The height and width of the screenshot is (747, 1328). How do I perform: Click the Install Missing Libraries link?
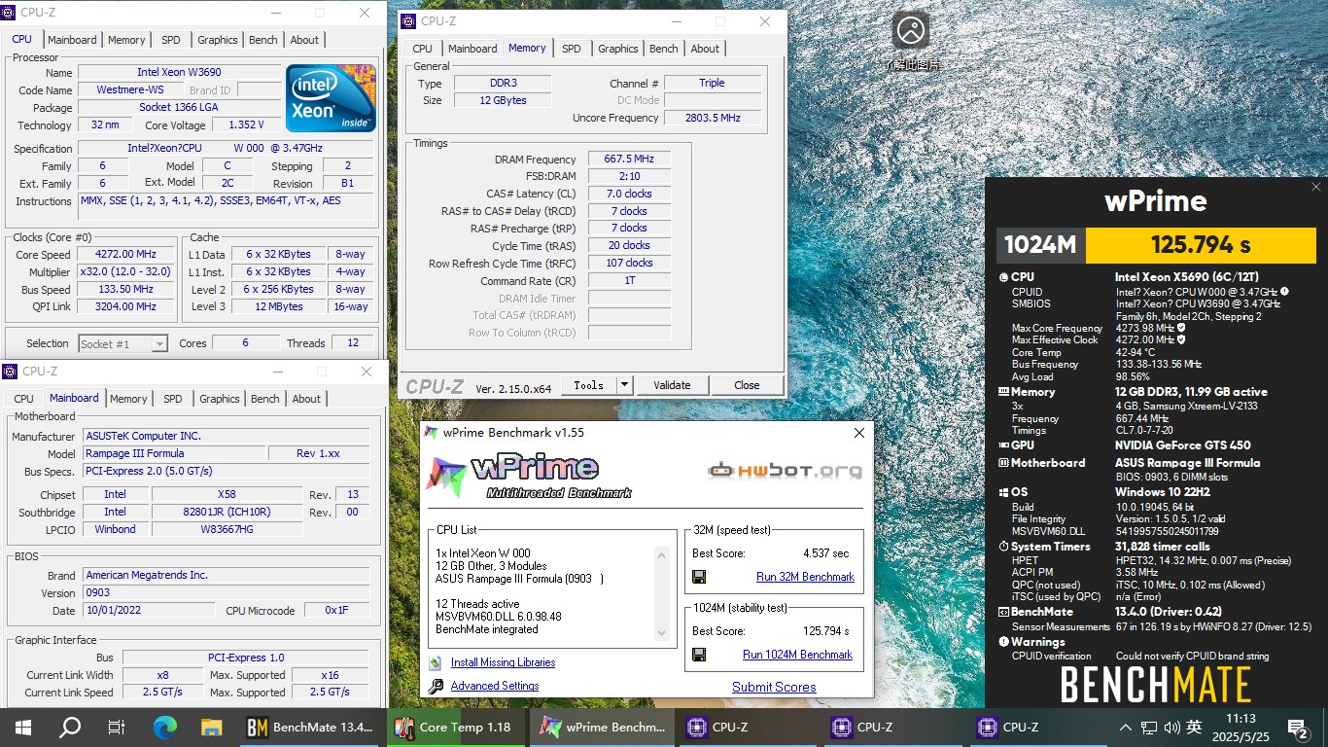click(x=503, y=662)
